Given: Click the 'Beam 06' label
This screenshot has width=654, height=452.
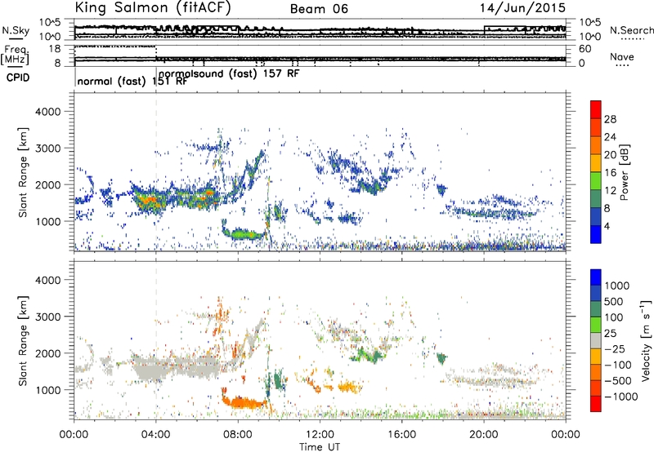Looking at the screenshot, I should [319, 9].
